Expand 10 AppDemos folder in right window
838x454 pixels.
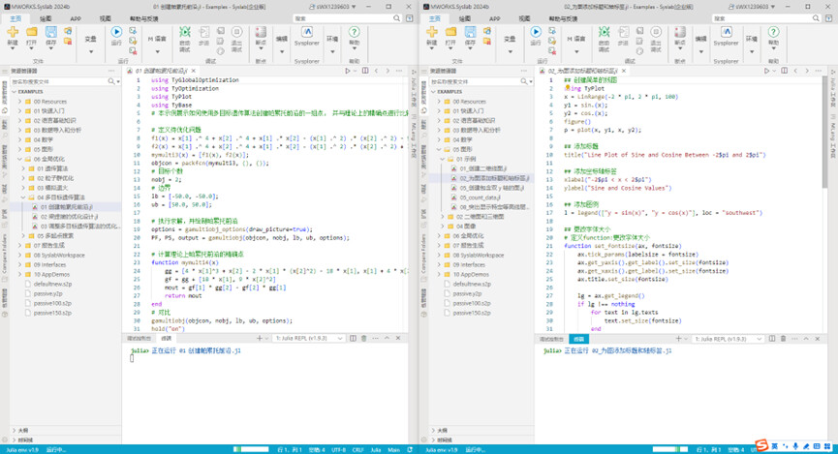pyautogui.click(x=439, y=275)
